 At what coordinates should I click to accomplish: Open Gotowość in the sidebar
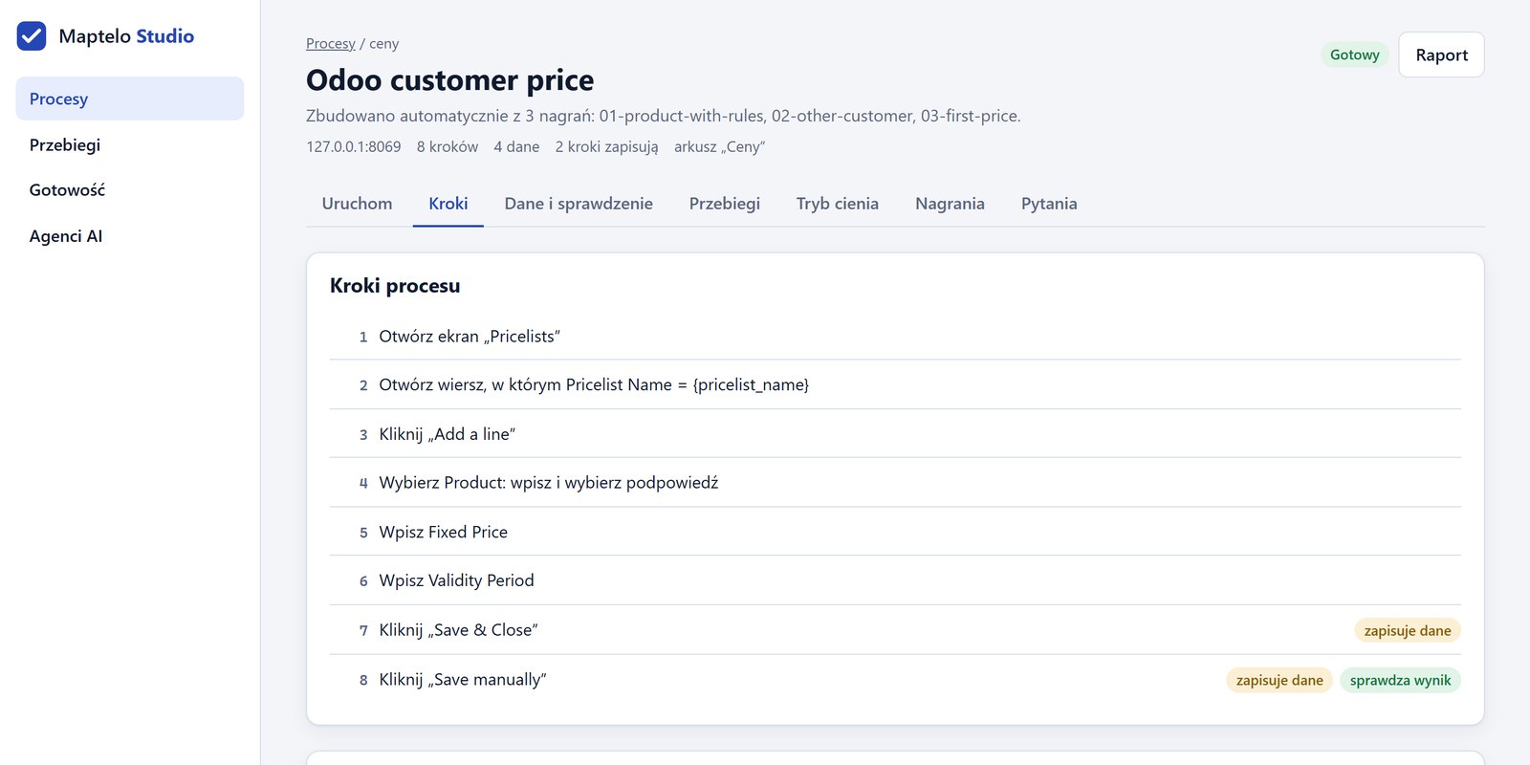click(130, 190)
